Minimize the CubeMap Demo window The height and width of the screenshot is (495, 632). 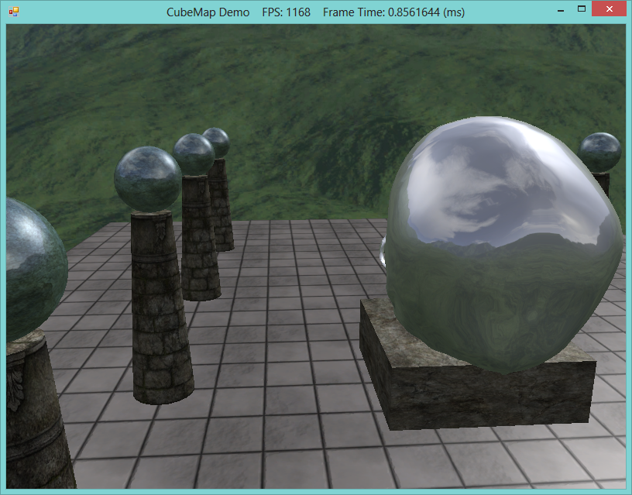(x=560, y=9)
